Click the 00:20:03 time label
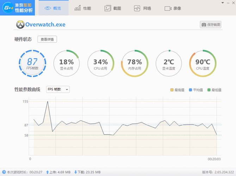This screenshot has width=236, height=176. 214,159
